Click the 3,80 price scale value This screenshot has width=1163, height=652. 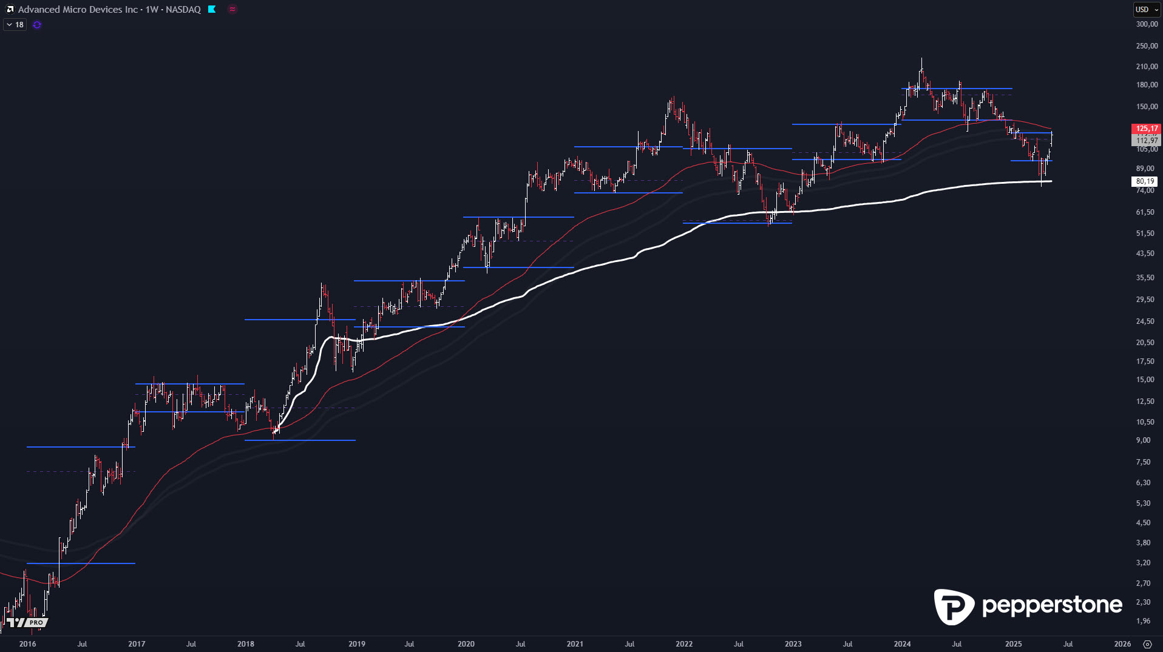point(1143,543)
